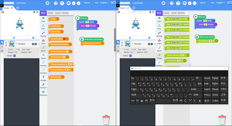This screenshot has width=232, height=126.
Task: Open the Looks block category in Cool Project
Action: [43, 42]
